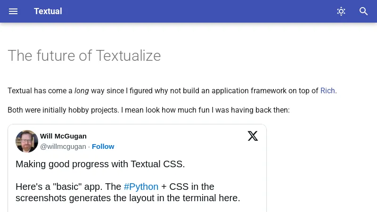Click Will McGugan's profile avatar
Image resolution: width=377 pixels, height=212 pixels.
coord(27,141)
